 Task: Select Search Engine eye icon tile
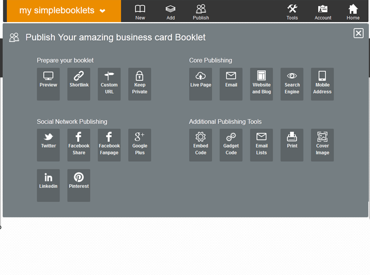pyautogui.click(x=292, y=84)
